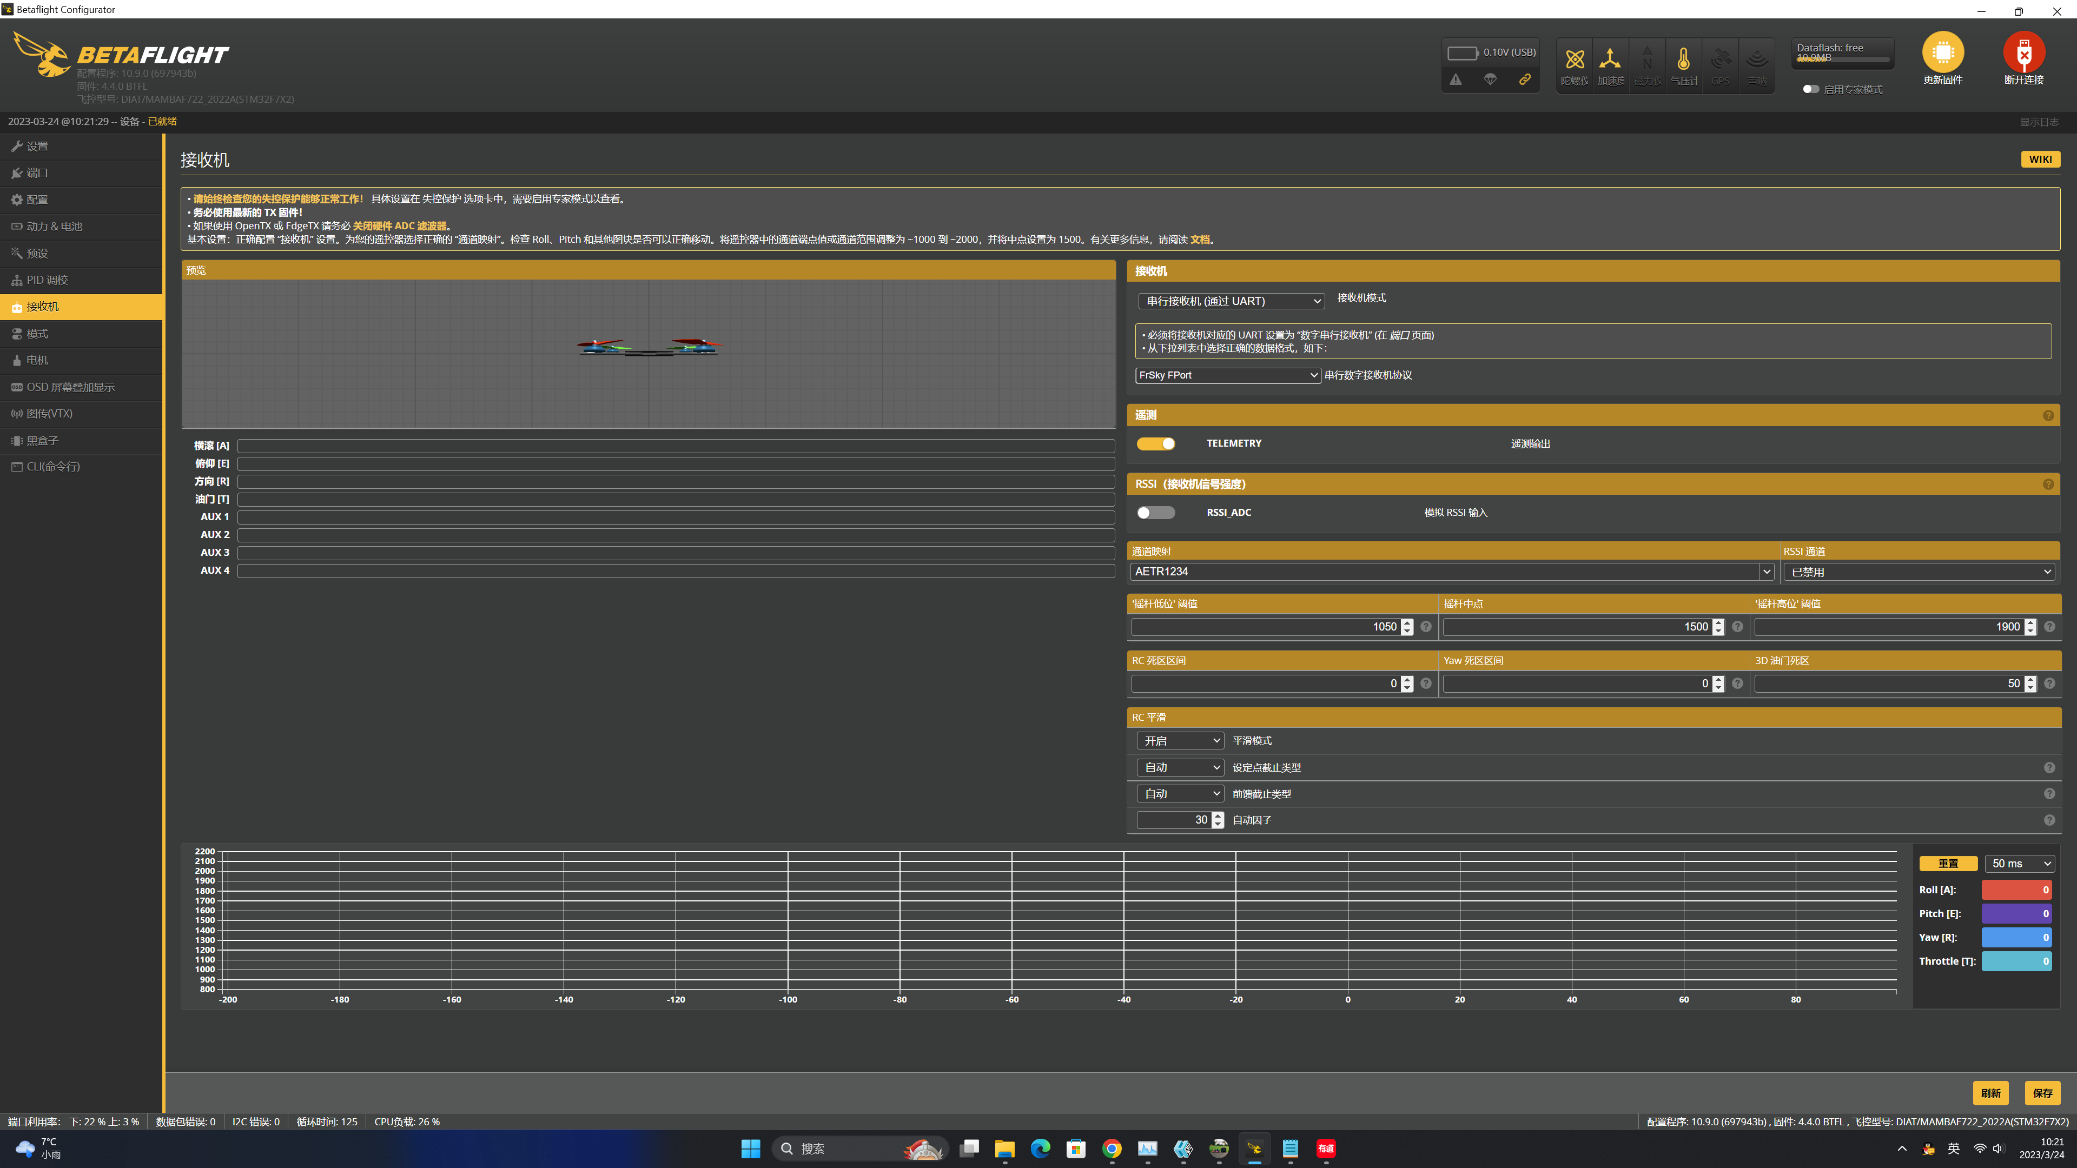2077x1168 pixels.
Task: Click help icon next to stick center
Action: (1737, 627)
